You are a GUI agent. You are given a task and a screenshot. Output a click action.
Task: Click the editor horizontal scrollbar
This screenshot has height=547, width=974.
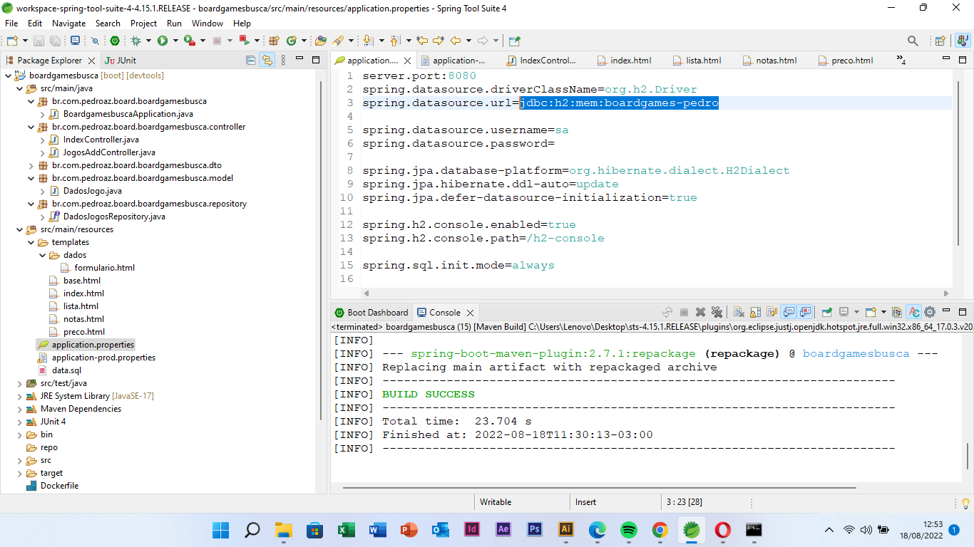pos(656,293)
